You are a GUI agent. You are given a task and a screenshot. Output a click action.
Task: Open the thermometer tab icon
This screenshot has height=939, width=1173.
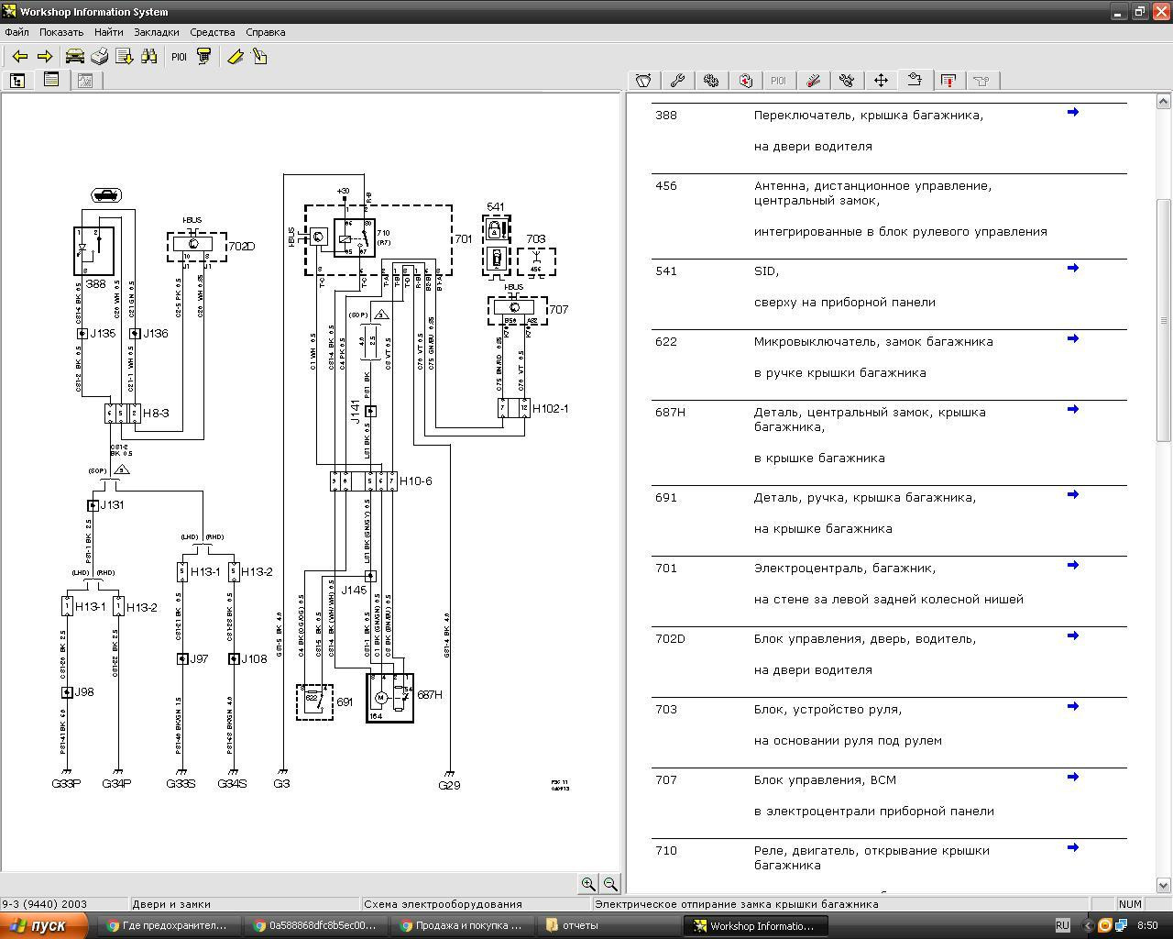(x=813, y=81)
